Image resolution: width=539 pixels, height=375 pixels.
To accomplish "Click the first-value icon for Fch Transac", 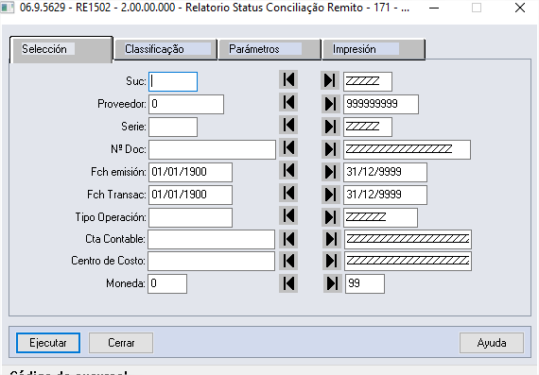I will pos(288,193).
